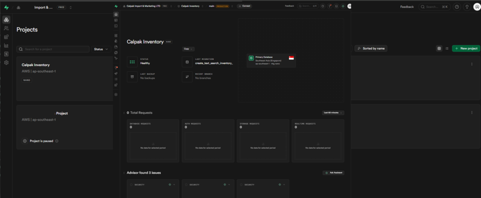Screen dimensions: 481x198
Task: Expand first Security advisor card chevron
Action: [174, 184]
